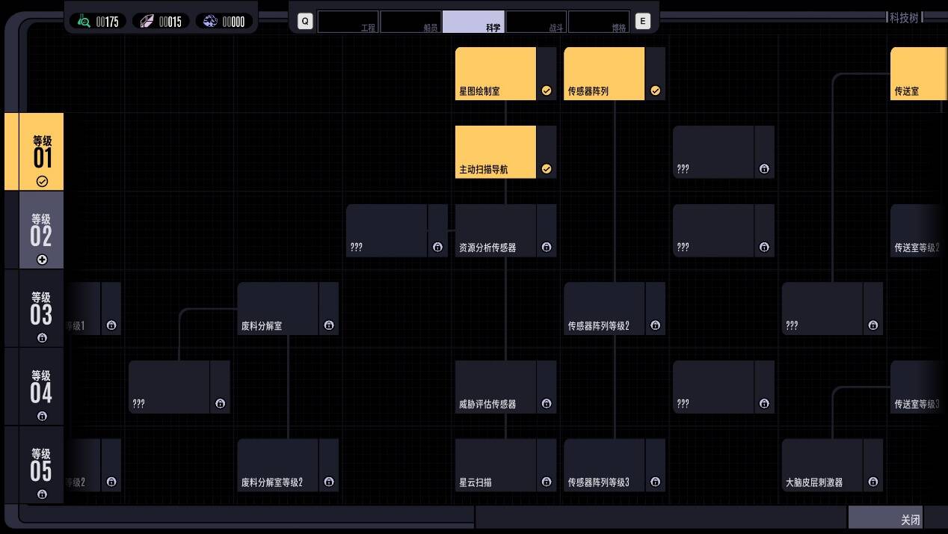This screenshot has height=534, width=948.
Task: Select the locked 等级 03 level row
Action: (x=41, y=308)
